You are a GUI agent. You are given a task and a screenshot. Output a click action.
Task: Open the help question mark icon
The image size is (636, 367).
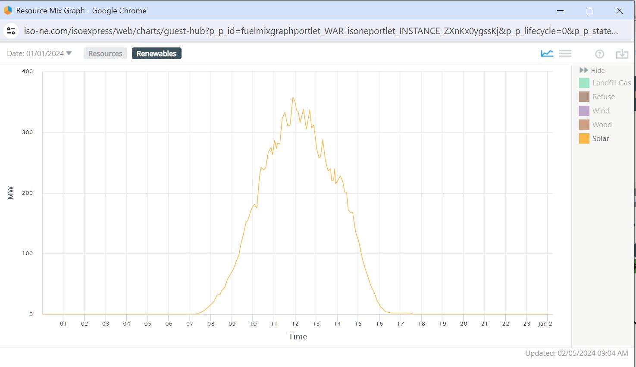(599, 54)
